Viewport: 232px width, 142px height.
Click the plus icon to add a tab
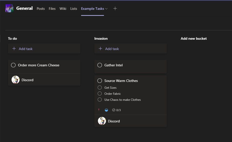pos(115,9)
